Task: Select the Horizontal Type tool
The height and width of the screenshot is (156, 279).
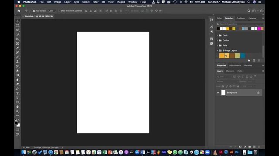Action: click(x=17, y=93)
